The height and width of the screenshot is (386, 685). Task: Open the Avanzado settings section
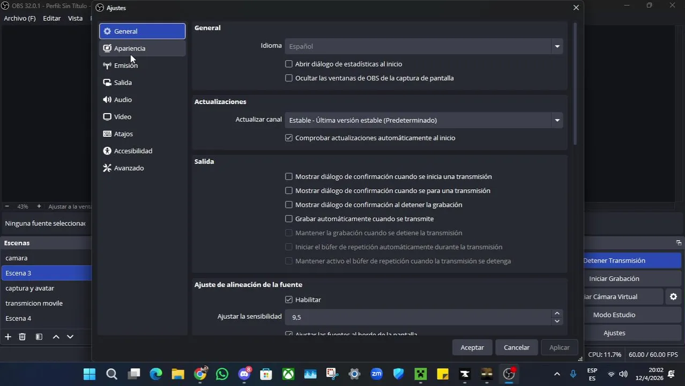pyautogui.click(x=142, y=168)
